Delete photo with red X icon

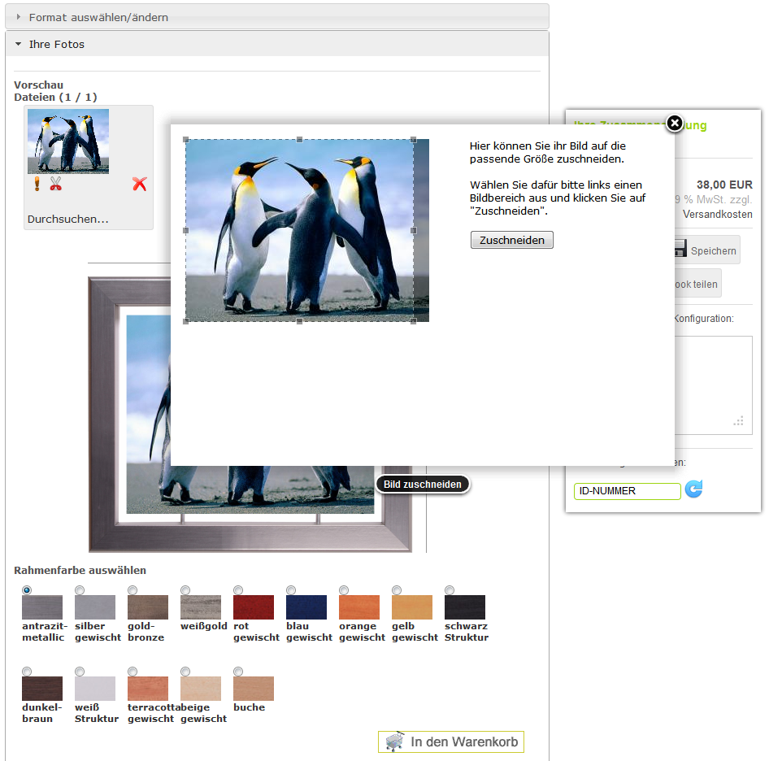[x=140, y=184]
